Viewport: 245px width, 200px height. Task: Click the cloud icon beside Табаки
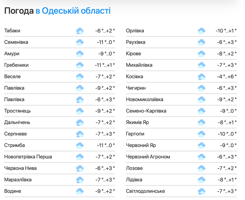(x=80, y=31)
